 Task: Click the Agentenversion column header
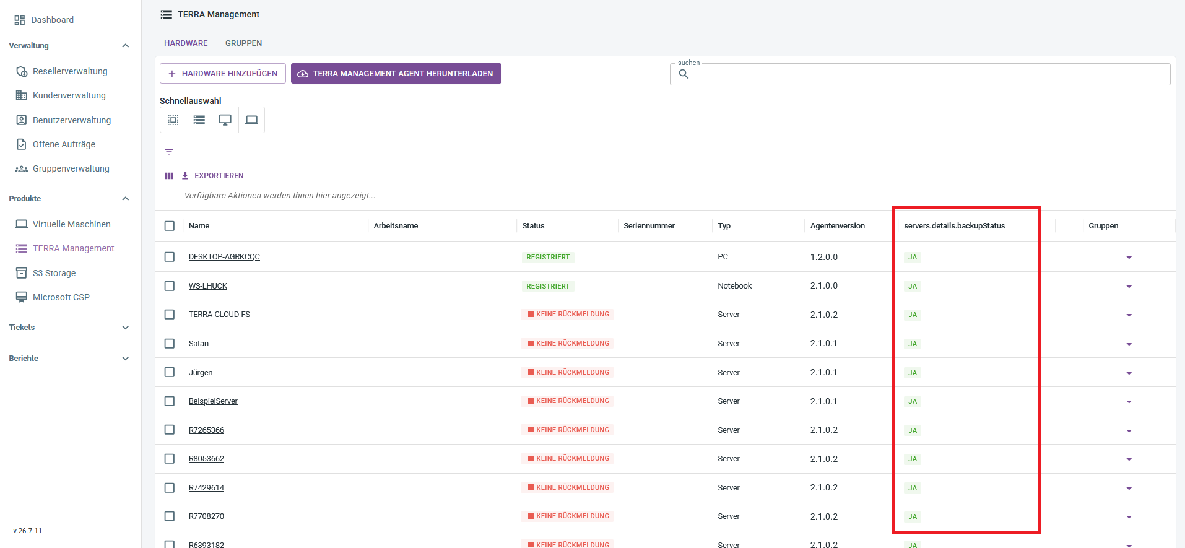(837, 226)
